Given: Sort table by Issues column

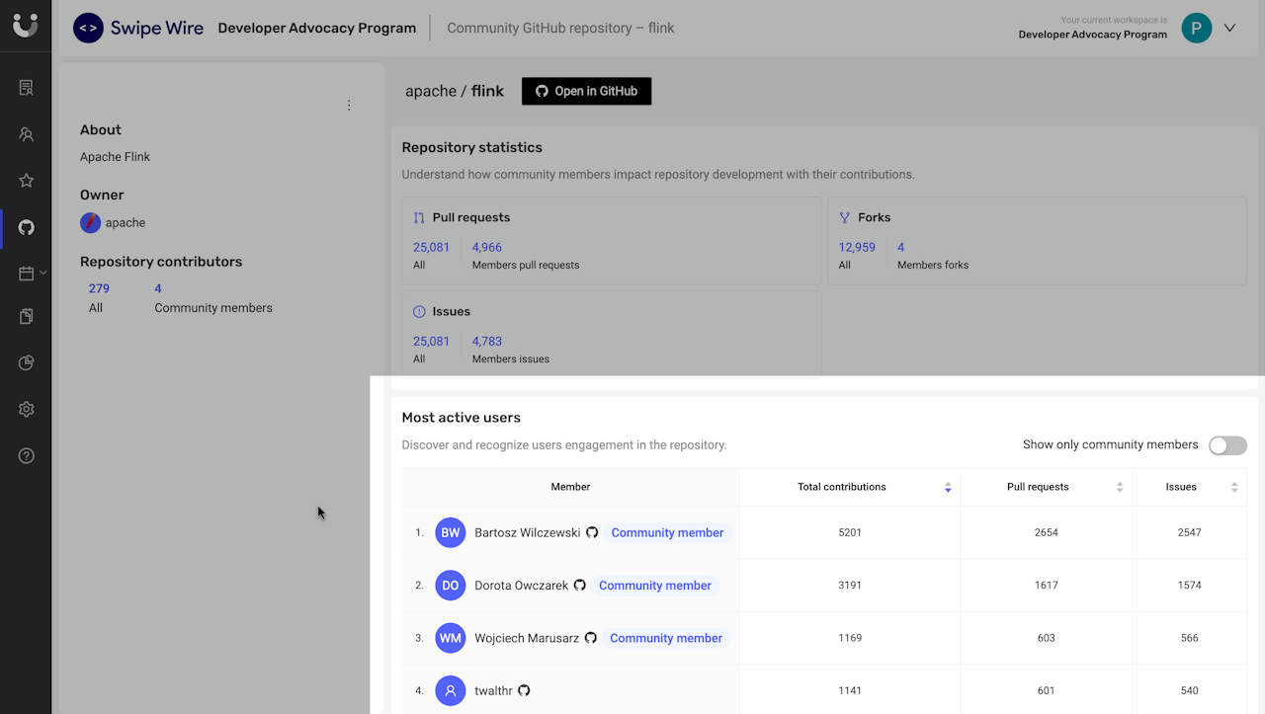Looking at the screenshot, I should point(1234,487).
